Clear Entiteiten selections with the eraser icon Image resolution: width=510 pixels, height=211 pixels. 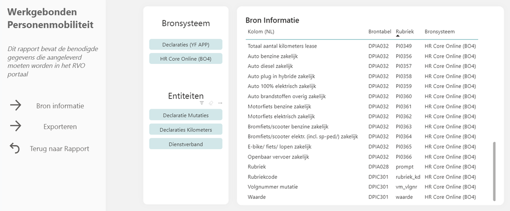tap(211, 103)
